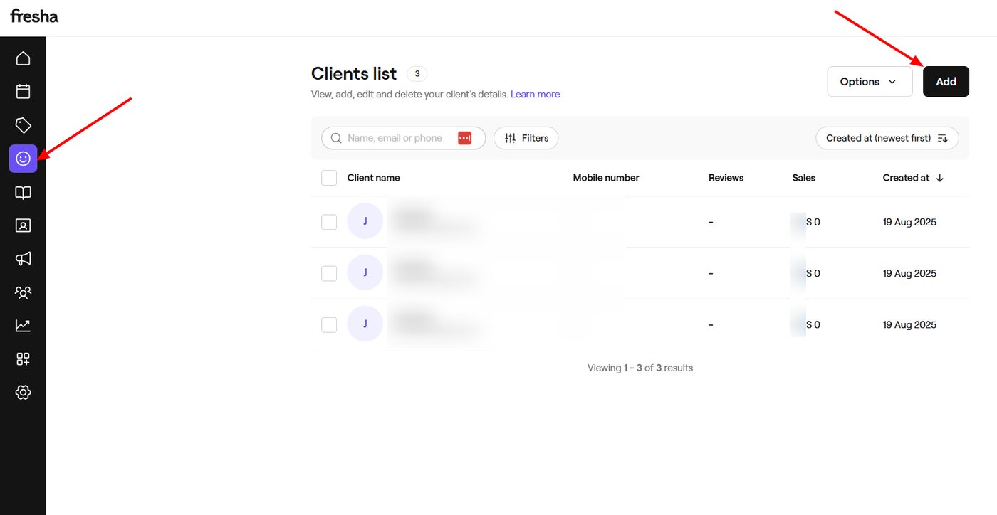Viewport: 997px width, 515px height.
Task: Open the Home dashboard icon
Action: point(23,58)
